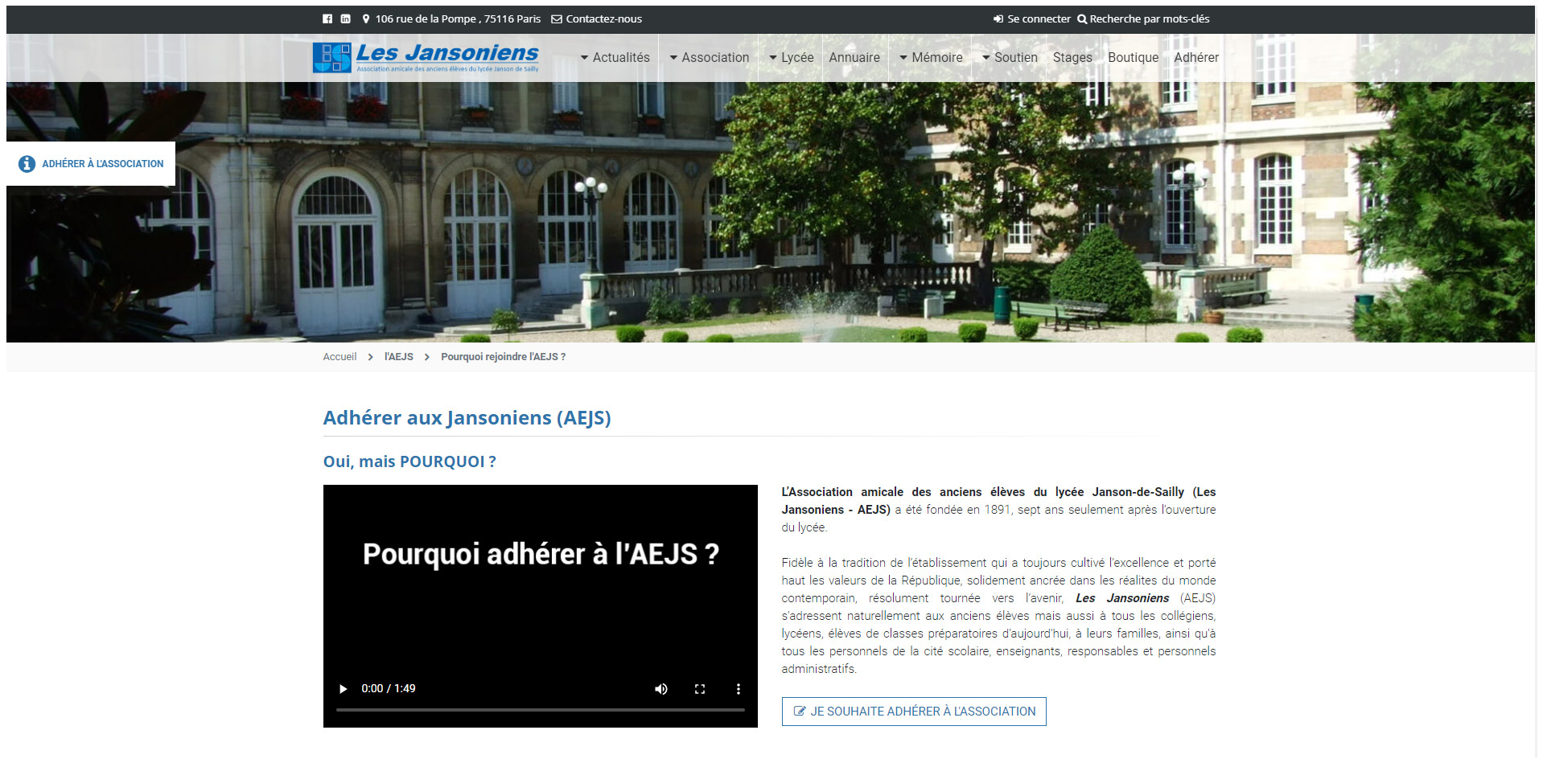The image size is (1543, 763).
Task: Click the info icon on Adhérer banner
Action: 27,164
